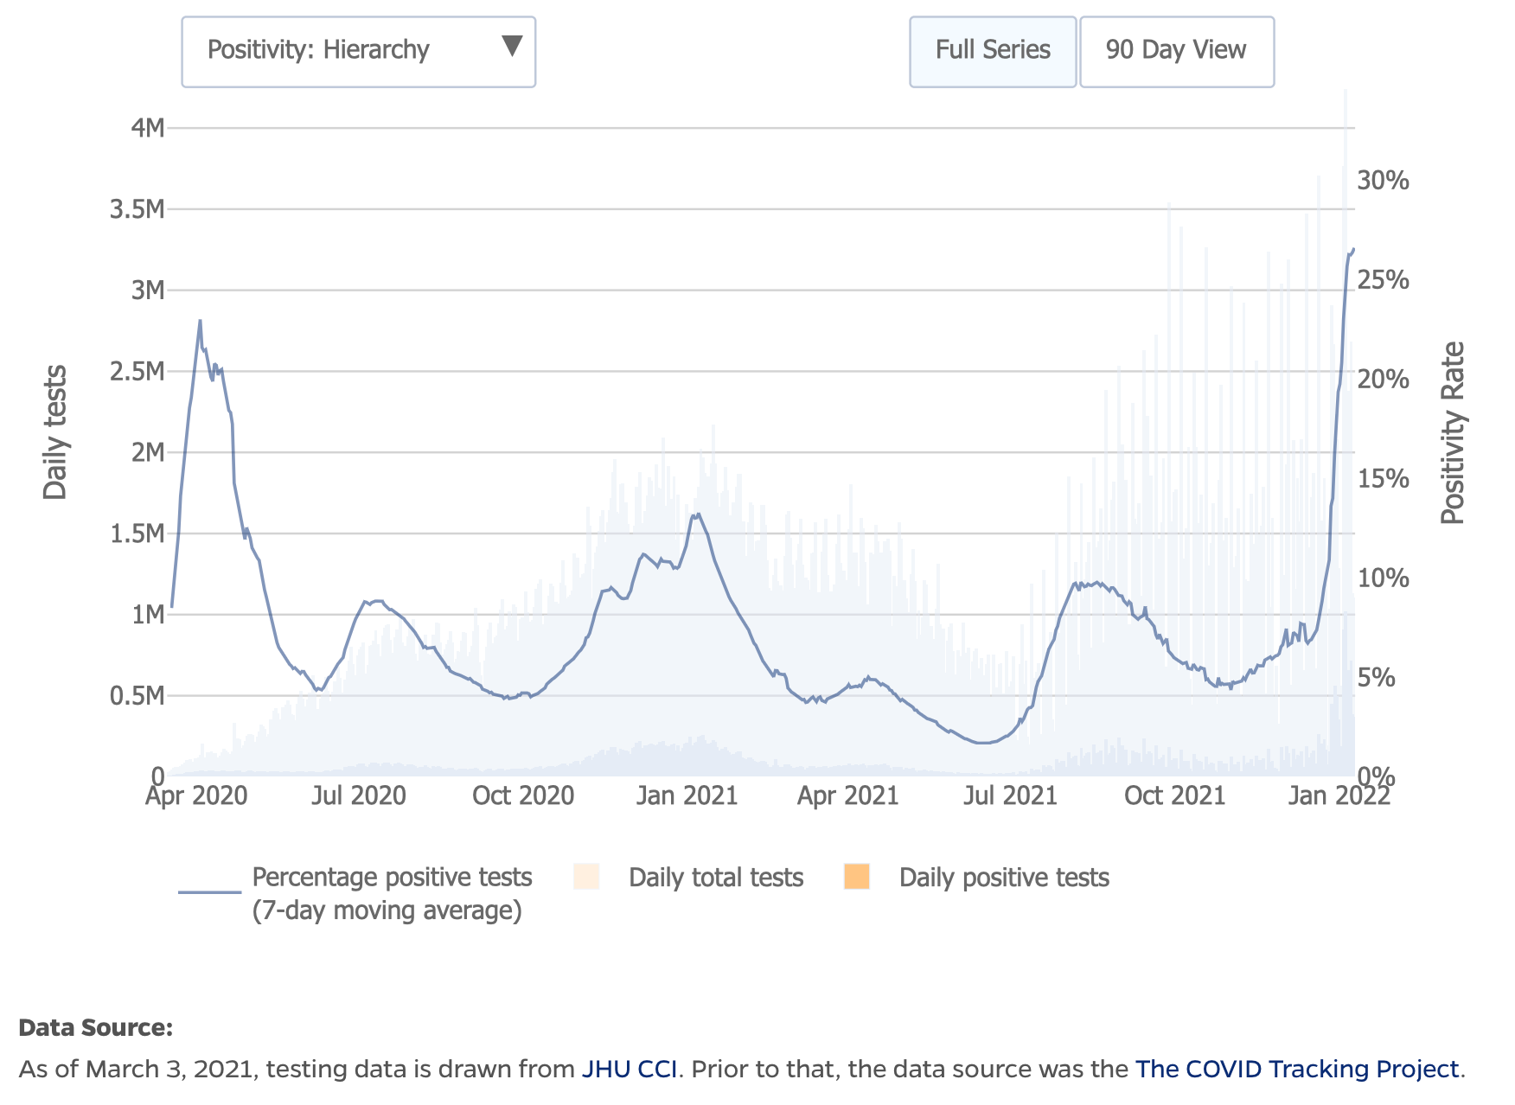Click the Apr 2020 x-axis label

[196, 795]
